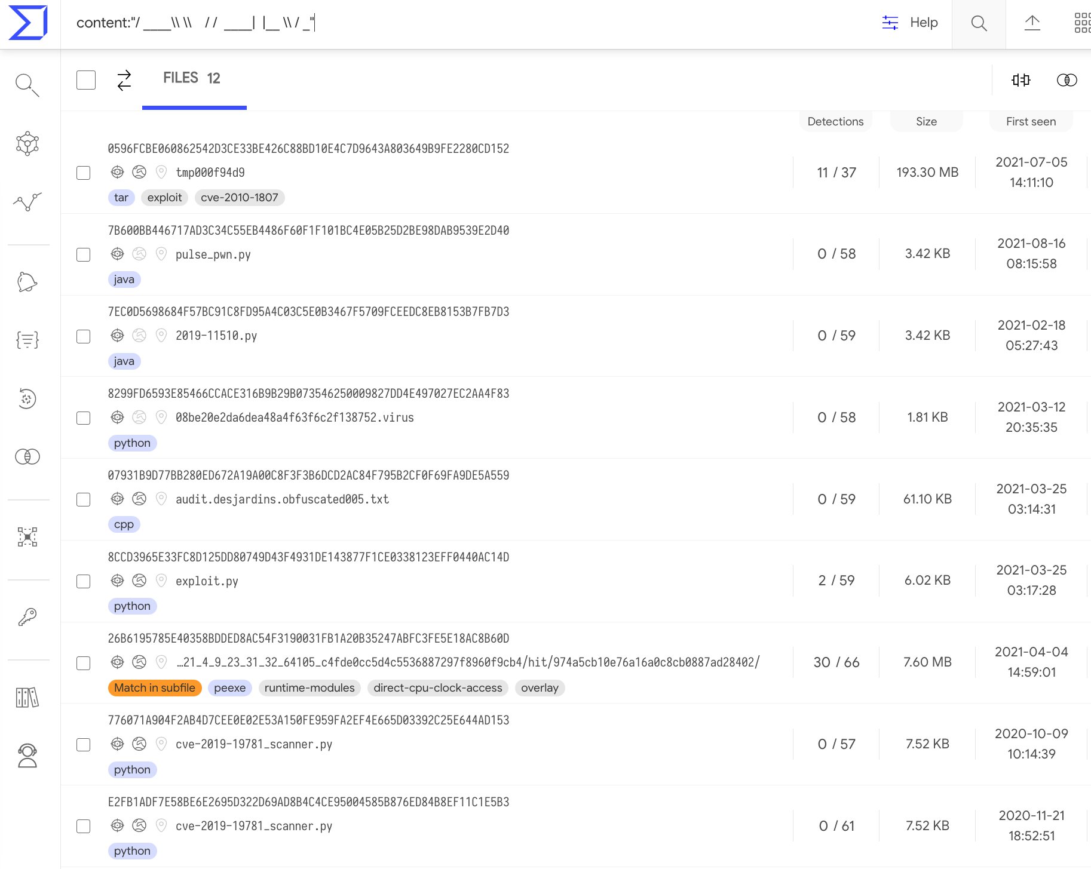Open the cve-2010-1807 tag
This screenshot has width=1091, height=869.
239,198
